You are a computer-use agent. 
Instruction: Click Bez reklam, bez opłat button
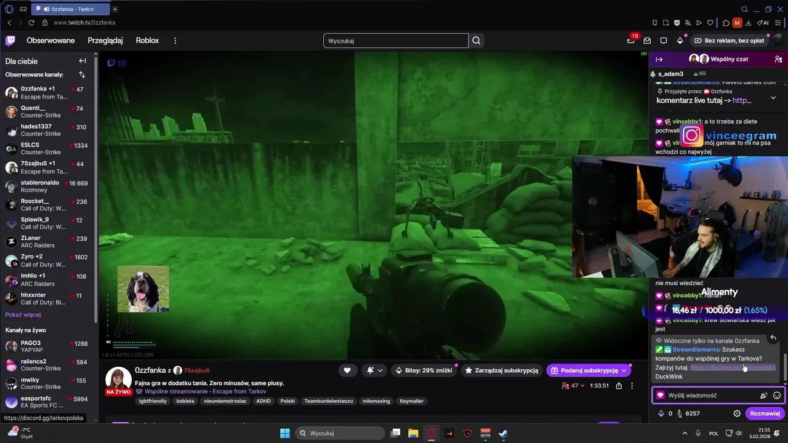pos(729,41)
